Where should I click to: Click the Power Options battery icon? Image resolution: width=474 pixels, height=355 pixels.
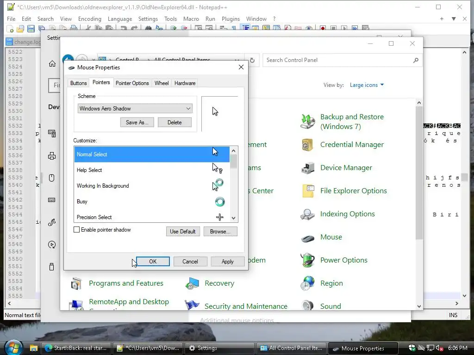tap(308, 260)
